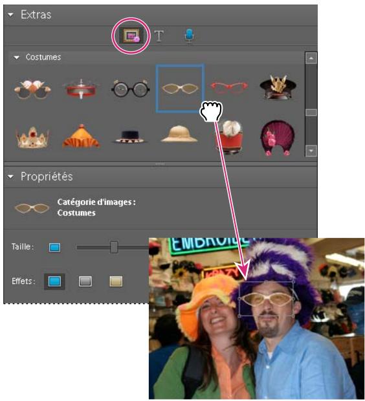Screen dimensions: 365x401
Task: Select the Text extras T icon
Action: [x=159, y=36]
